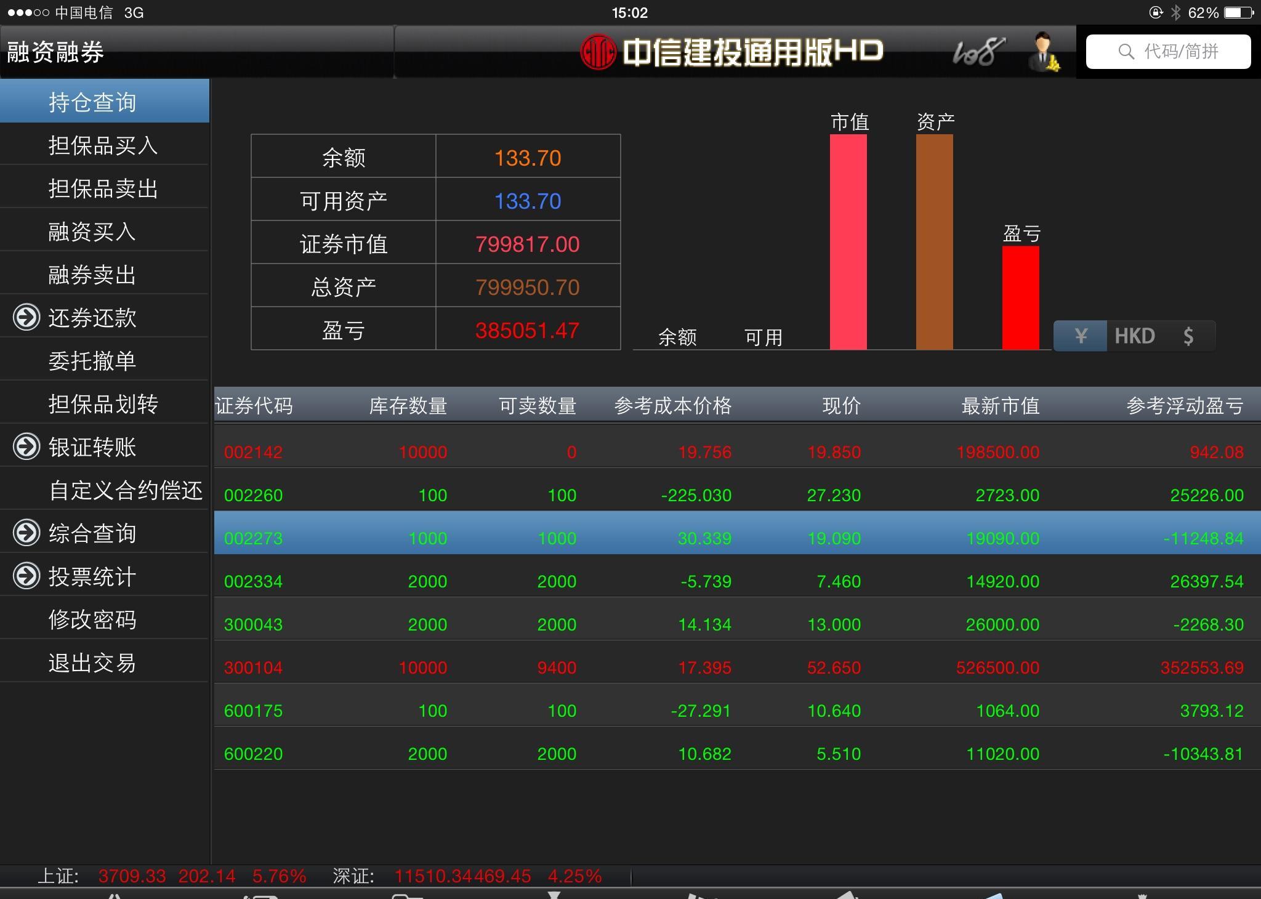Click 证券市值 value 799817.00

pos(528,244)
